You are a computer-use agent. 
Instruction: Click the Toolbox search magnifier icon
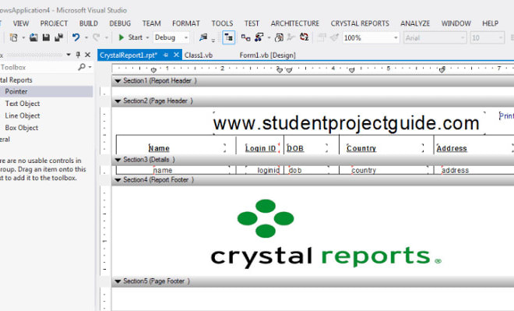point(82,67)
